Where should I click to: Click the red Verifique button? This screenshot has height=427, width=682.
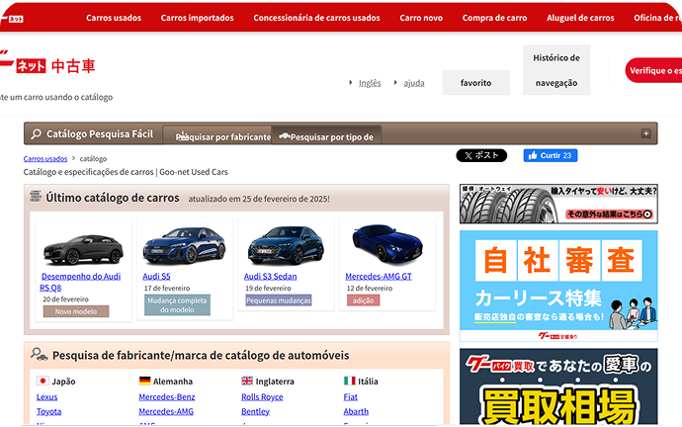point(653,70)
